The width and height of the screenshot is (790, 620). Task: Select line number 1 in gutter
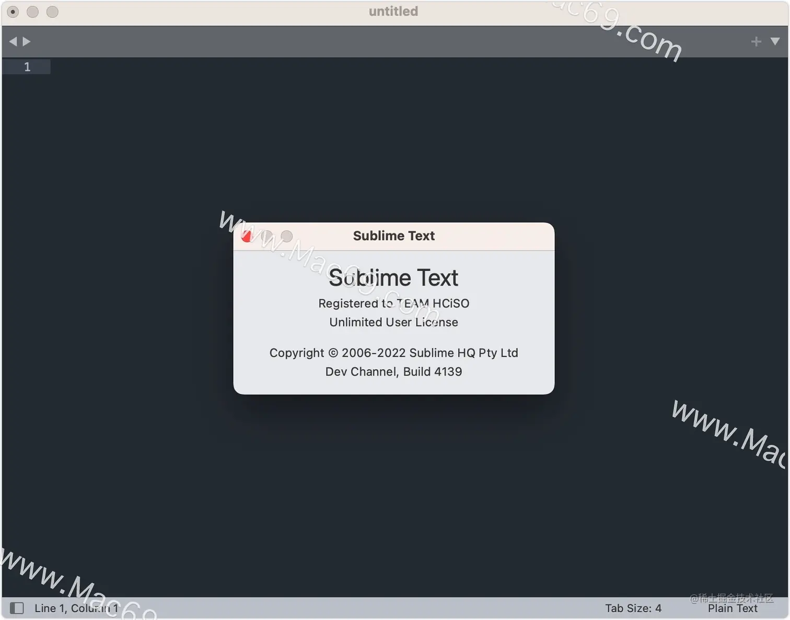pyautogui.click(x=27, y=67)
